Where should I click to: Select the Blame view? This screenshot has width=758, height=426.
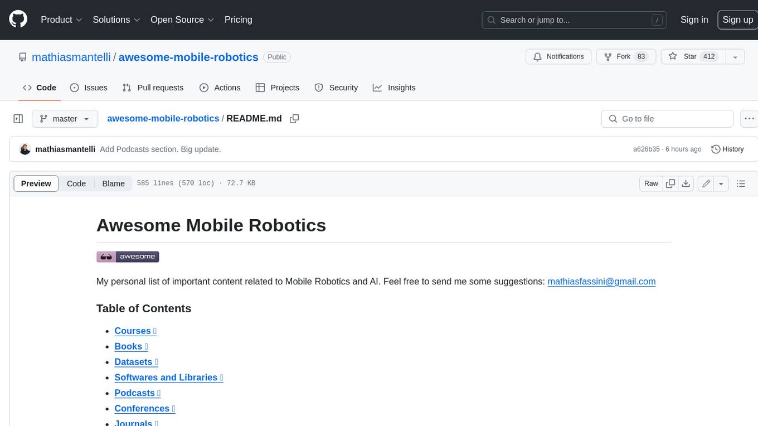click(113, 183)
